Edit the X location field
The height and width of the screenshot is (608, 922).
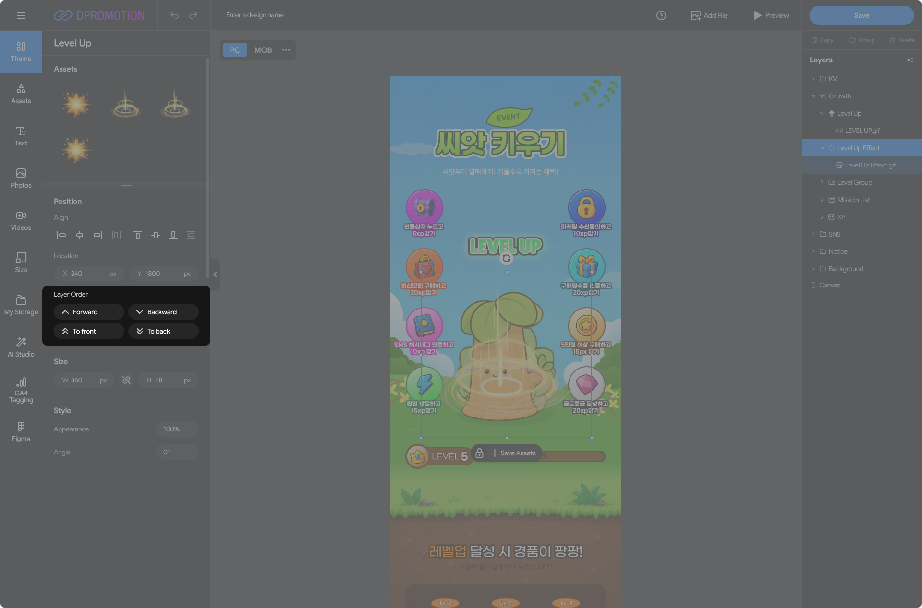tap(89, 274)
